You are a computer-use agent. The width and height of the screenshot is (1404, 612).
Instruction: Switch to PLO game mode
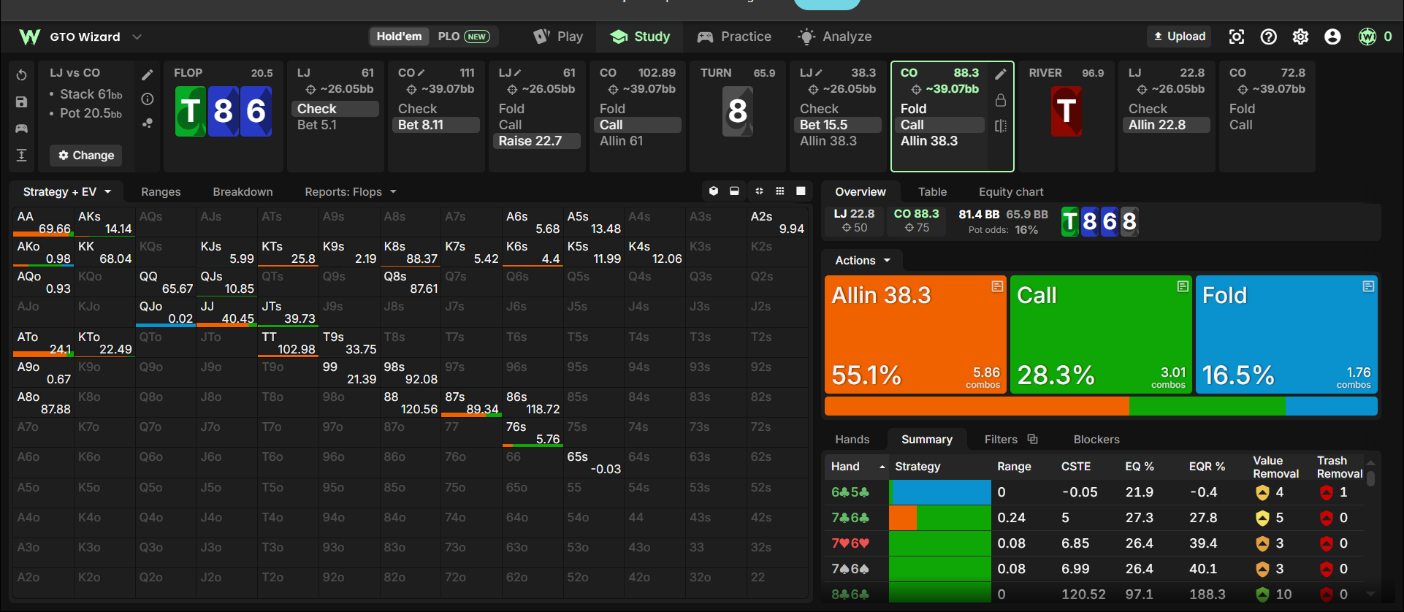coord(464,37)
